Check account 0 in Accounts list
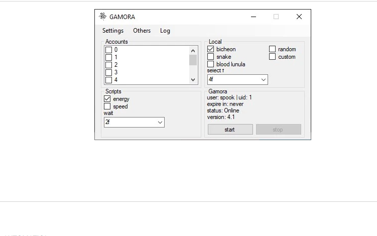Viewport: 377px width, 236px height. [x=108, y=50]
